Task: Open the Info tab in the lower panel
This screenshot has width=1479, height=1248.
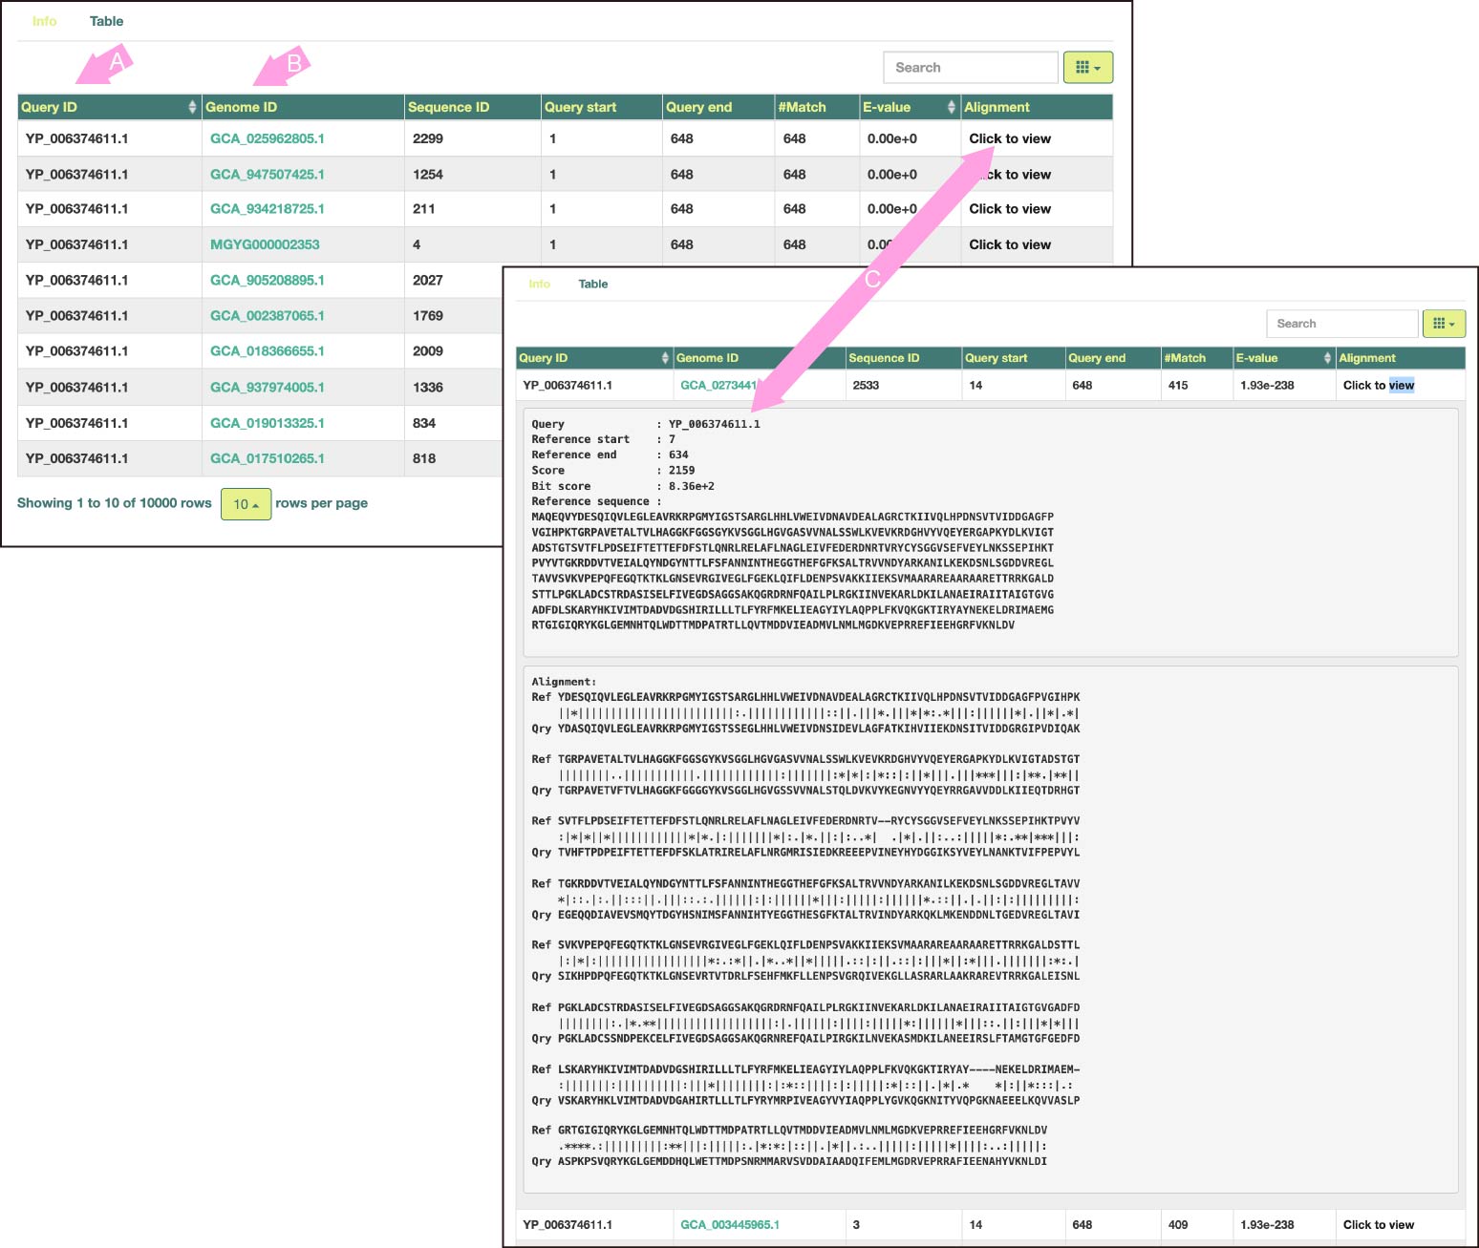Action: pyautogui.click(x=539, y=284)
